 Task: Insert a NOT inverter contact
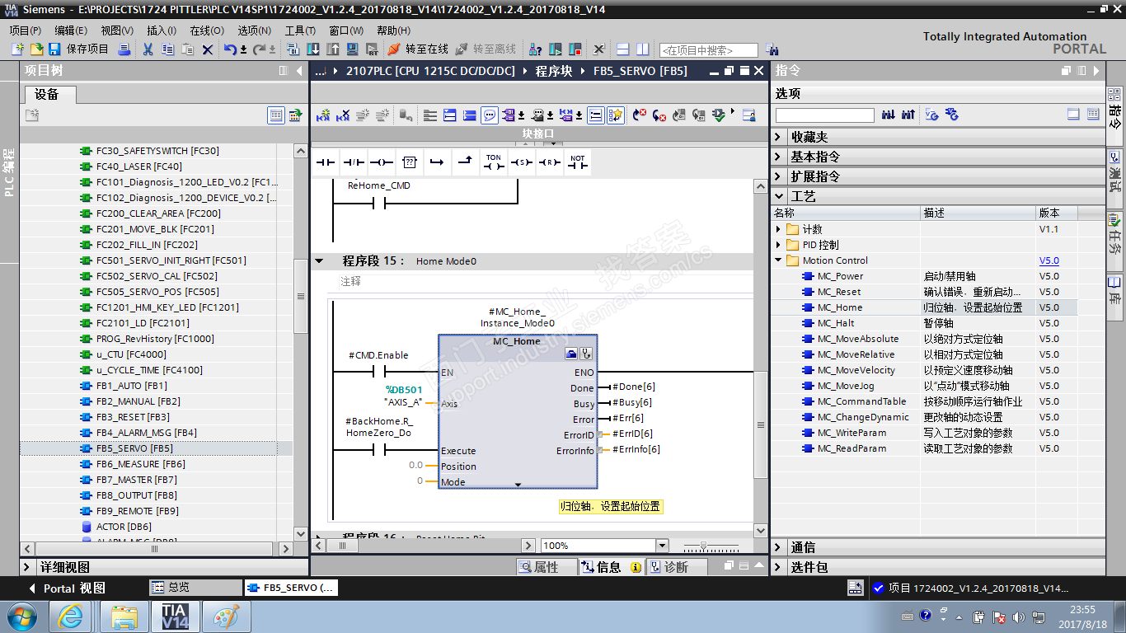pyautogui.click(x=577, y=162)
